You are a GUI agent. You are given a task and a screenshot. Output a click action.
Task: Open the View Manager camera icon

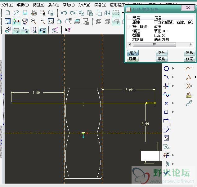click(86, 21)
